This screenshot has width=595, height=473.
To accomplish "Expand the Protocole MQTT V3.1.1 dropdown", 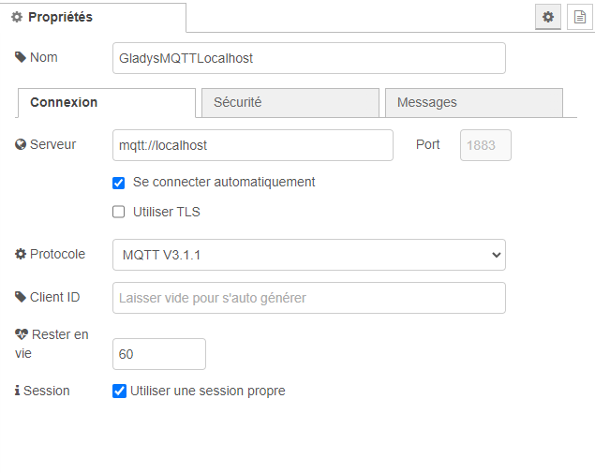I will [308, 255].
